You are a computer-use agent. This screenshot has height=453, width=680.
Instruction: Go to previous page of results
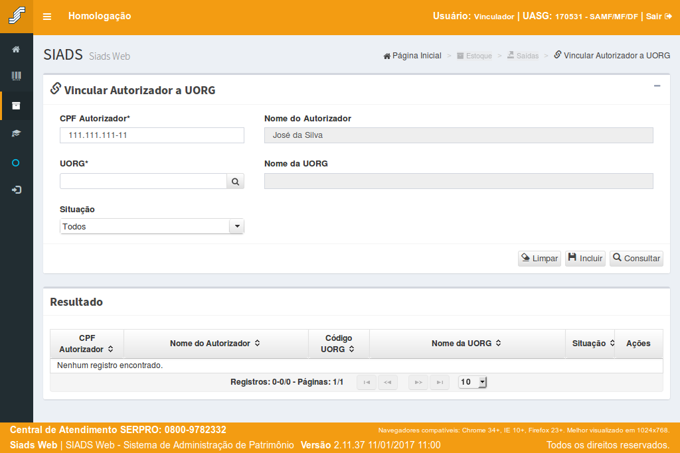388,383
